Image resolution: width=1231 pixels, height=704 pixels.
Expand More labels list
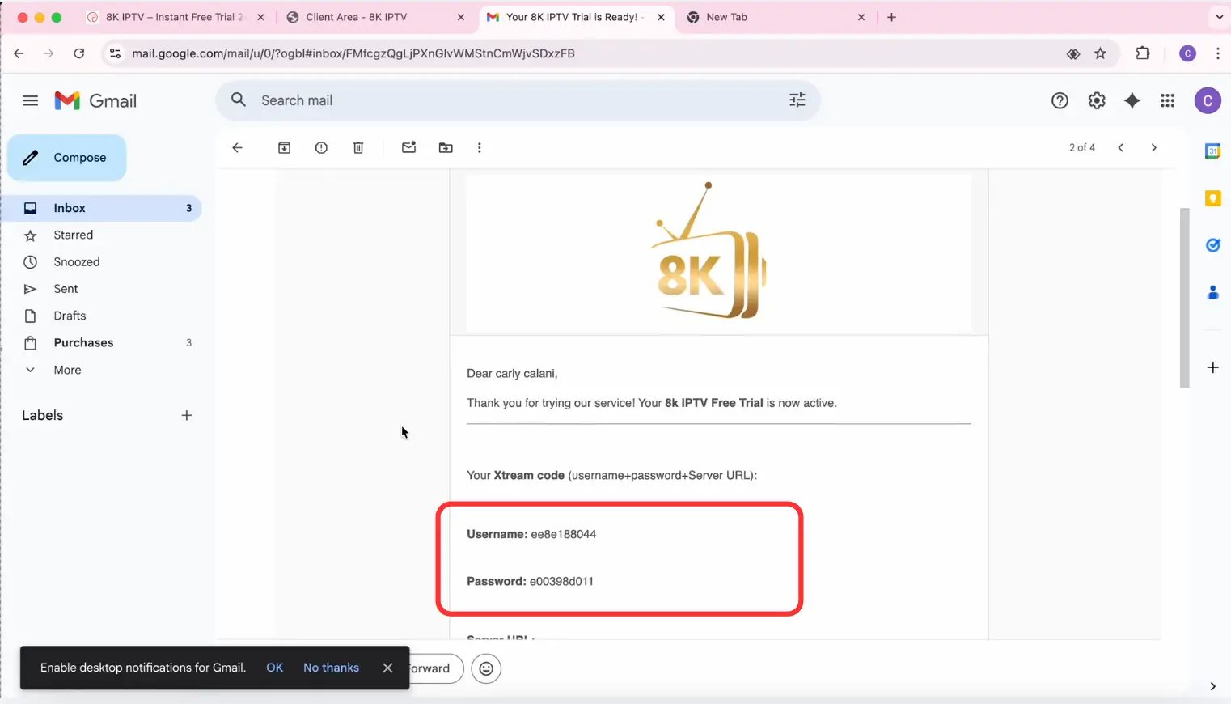(100, 370)
